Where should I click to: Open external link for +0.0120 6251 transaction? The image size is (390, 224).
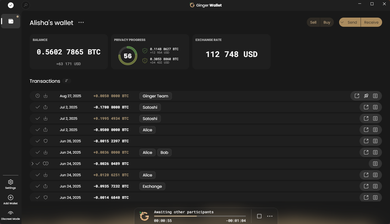click(366, 175)
